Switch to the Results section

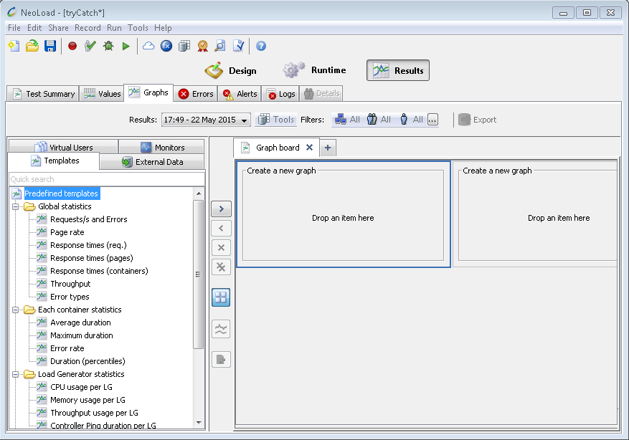(x=398, y=70)
